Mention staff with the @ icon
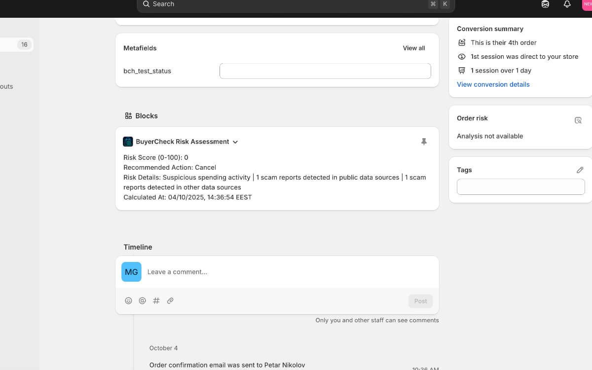The width and height of the screenshot is (592, 370). [142, 300]
